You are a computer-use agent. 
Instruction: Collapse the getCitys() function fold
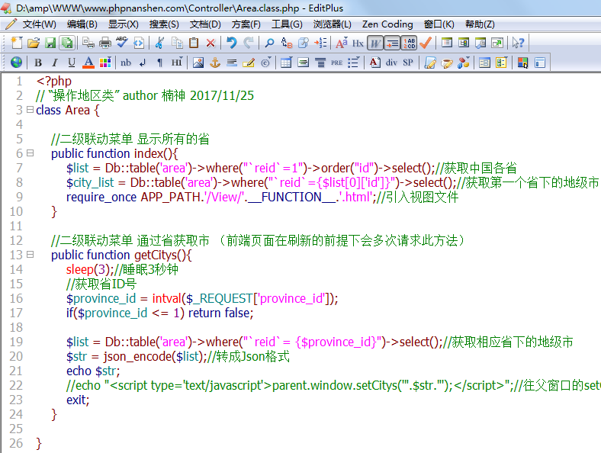click(30, 255)
